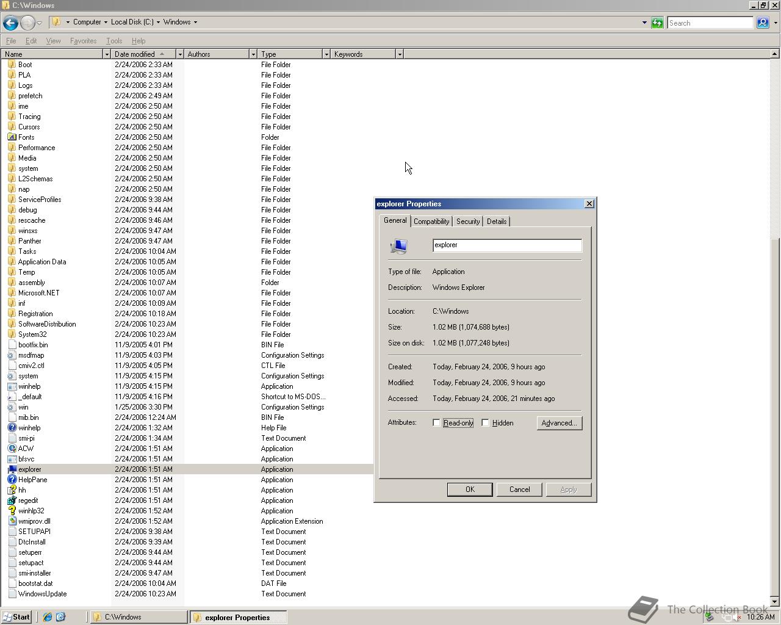Screen dimensions: 781x625
Task: Select the bfsvc application icon
Action: point(12,459)
